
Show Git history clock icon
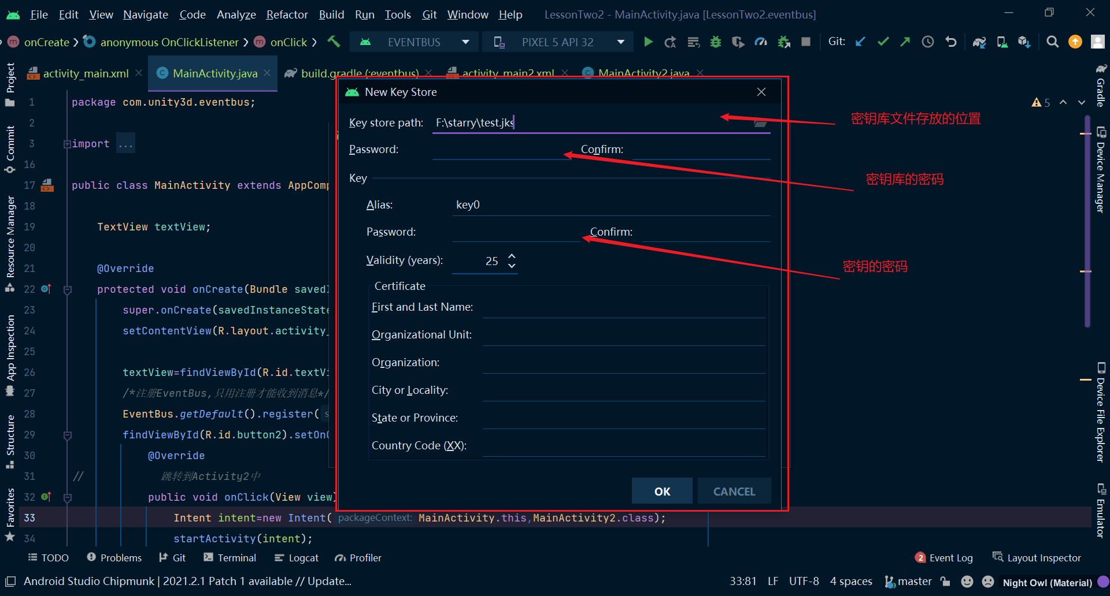coord(928,42)
